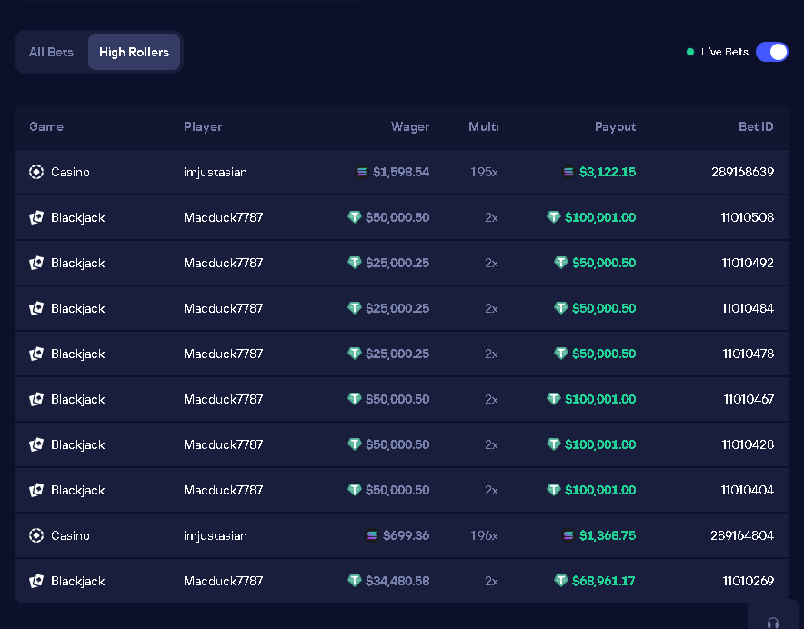Open Bet ID 11010428
The width and height of the screenshot is (804, 629).
(748, 444)
